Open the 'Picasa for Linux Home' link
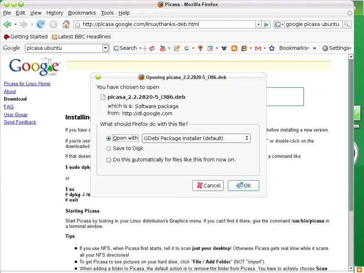The image size is (364, 273). click(27, 84)
